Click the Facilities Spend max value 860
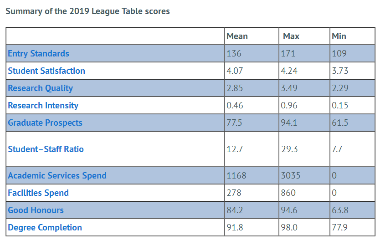This screenshot has height=240, width=380. point(288,193)
